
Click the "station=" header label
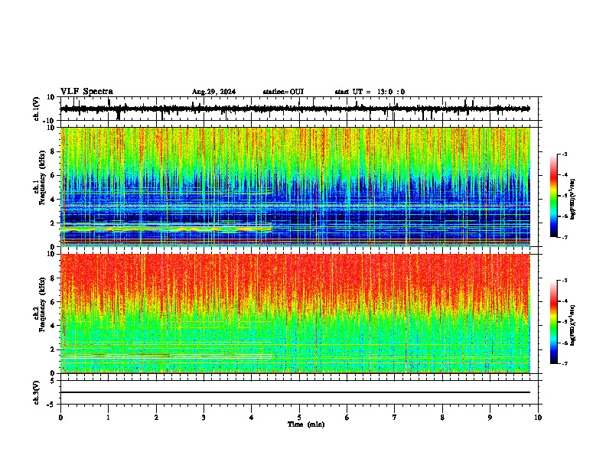click(x=276, y=92)
